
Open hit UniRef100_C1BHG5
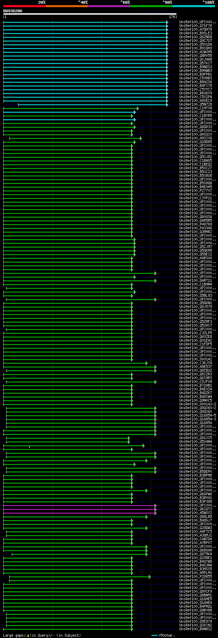[x=196, y=161]
